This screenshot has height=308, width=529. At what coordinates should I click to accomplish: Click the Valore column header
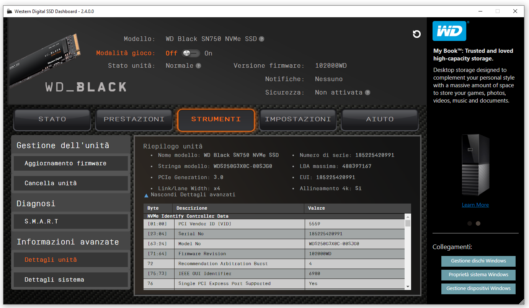click(358, 208)
